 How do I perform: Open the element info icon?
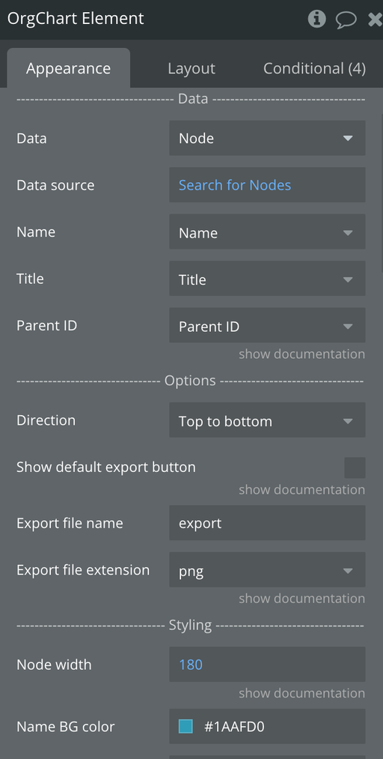tap(317, 19)
